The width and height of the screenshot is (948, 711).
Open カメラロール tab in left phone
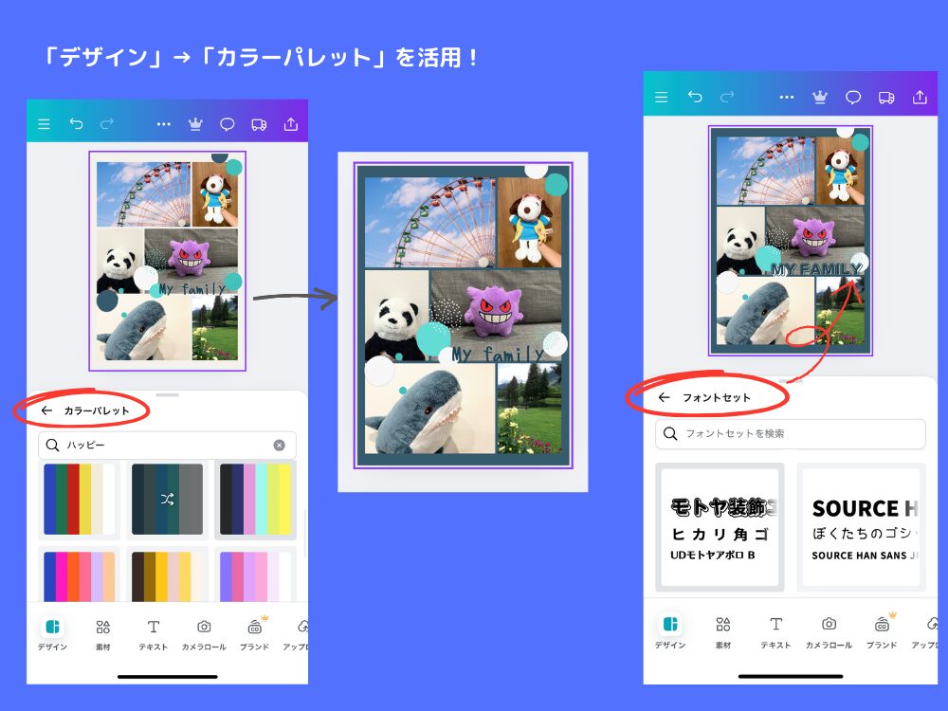(x=203, y=634)
